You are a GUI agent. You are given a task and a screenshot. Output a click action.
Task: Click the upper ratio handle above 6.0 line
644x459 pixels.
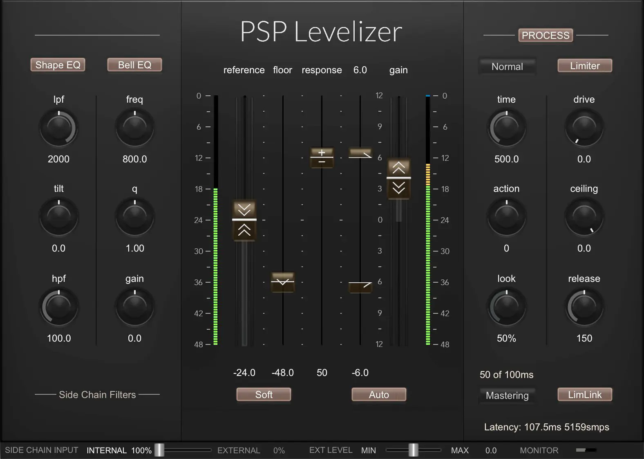coord(360,154)
